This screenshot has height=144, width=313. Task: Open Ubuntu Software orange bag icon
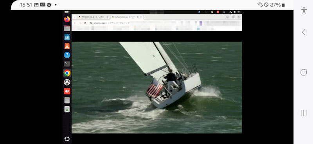[67, 46]
